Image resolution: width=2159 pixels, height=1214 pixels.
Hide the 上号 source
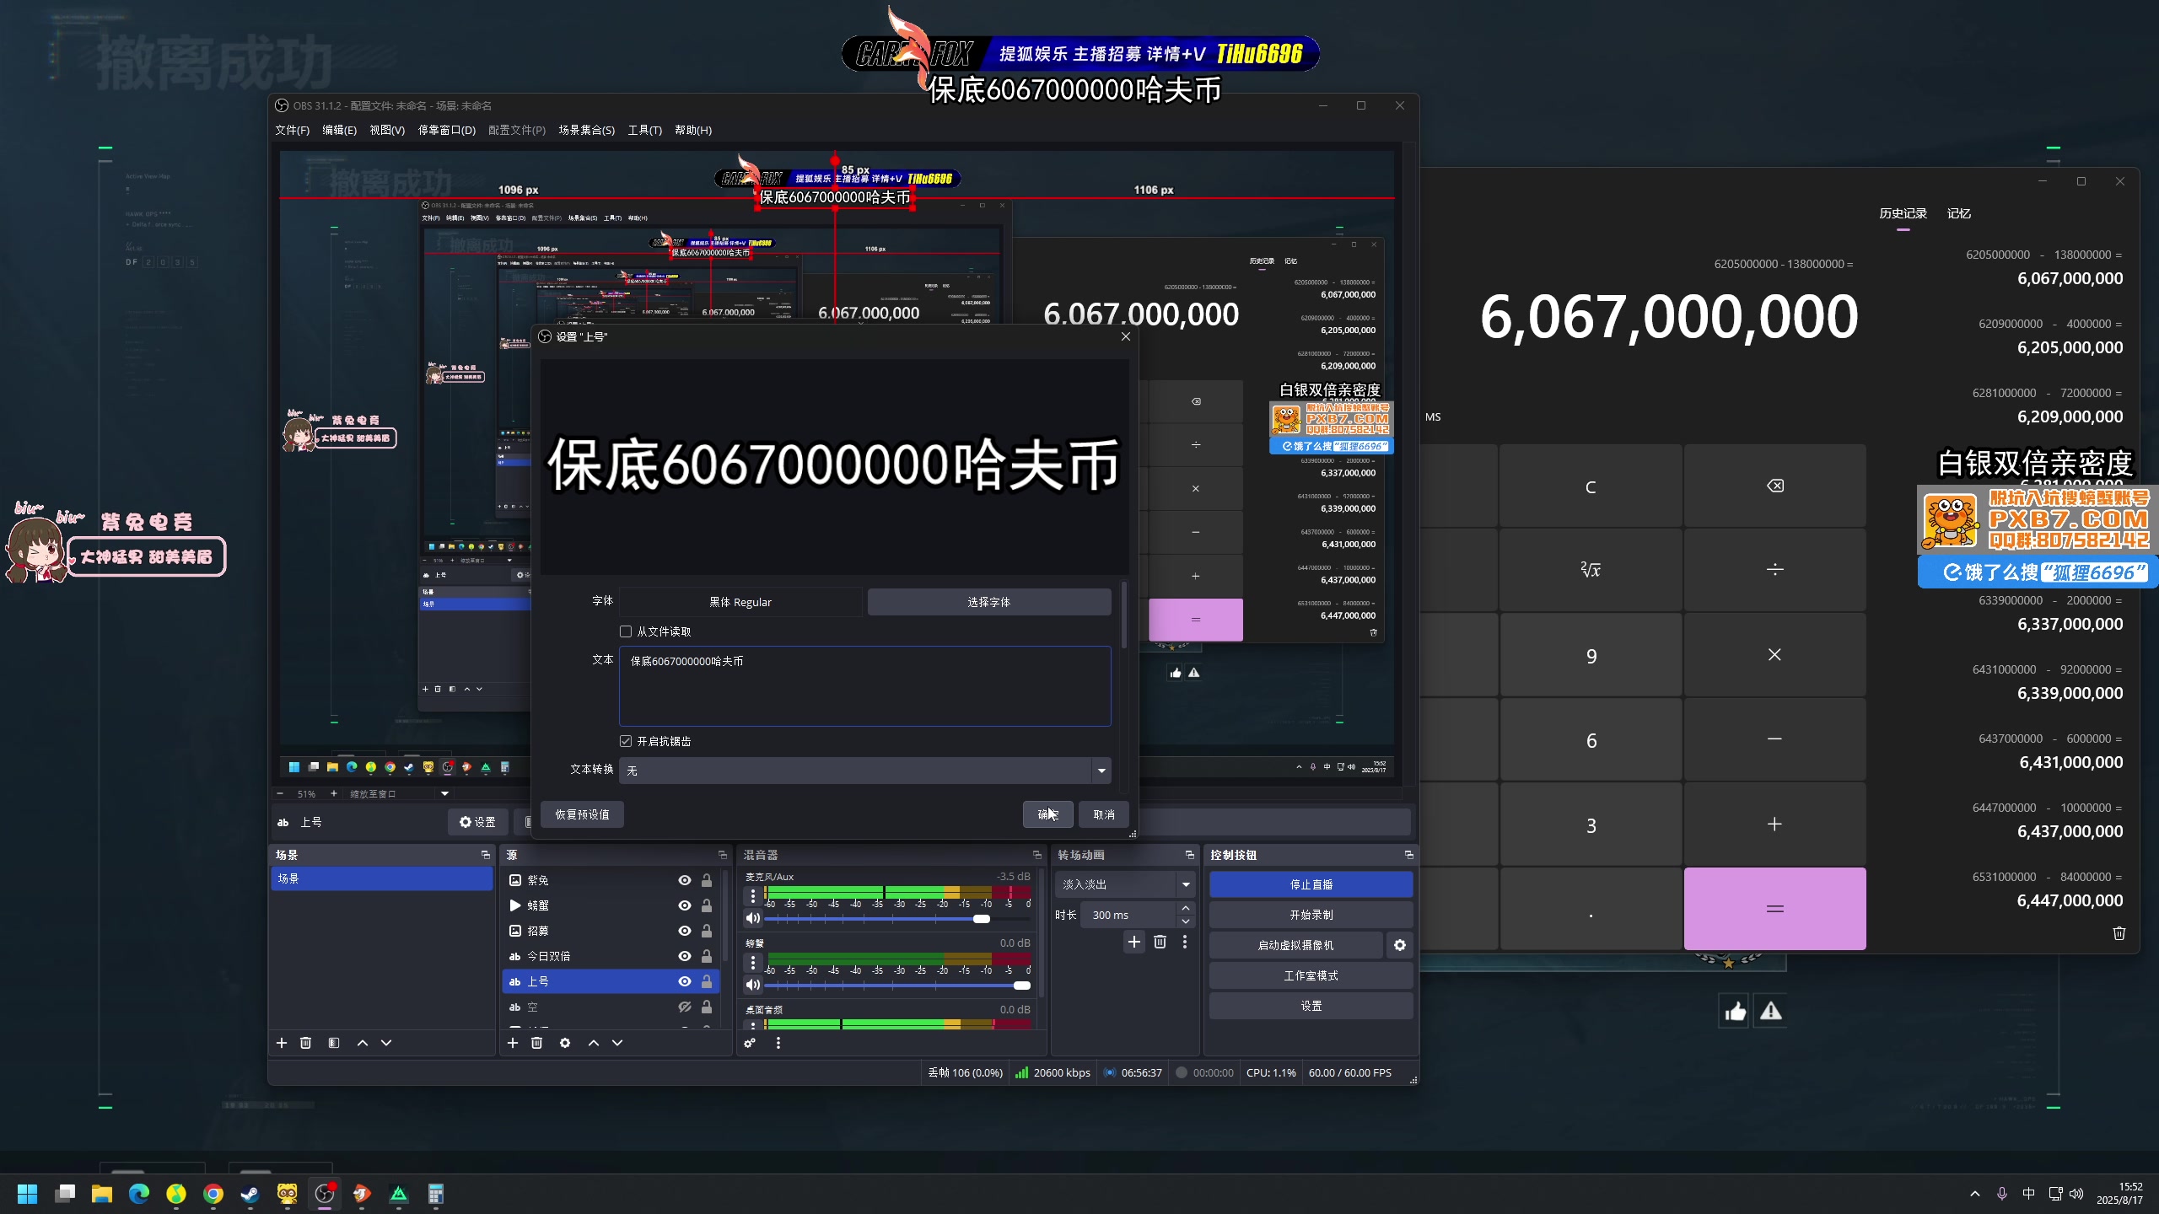(x=685, y=981)
